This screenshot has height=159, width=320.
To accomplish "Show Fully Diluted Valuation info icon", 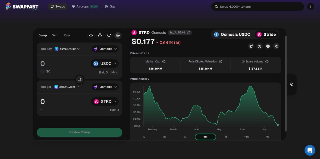I will [221, 61].
